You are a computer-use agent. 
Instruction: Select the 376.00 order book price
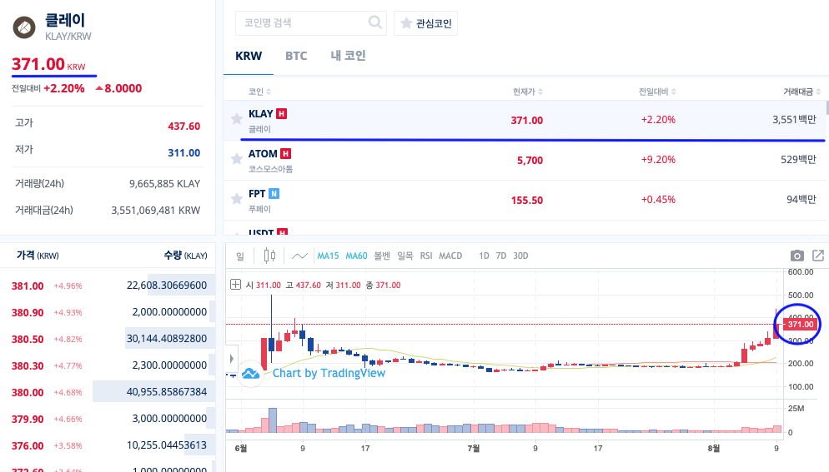coord(28,446)
